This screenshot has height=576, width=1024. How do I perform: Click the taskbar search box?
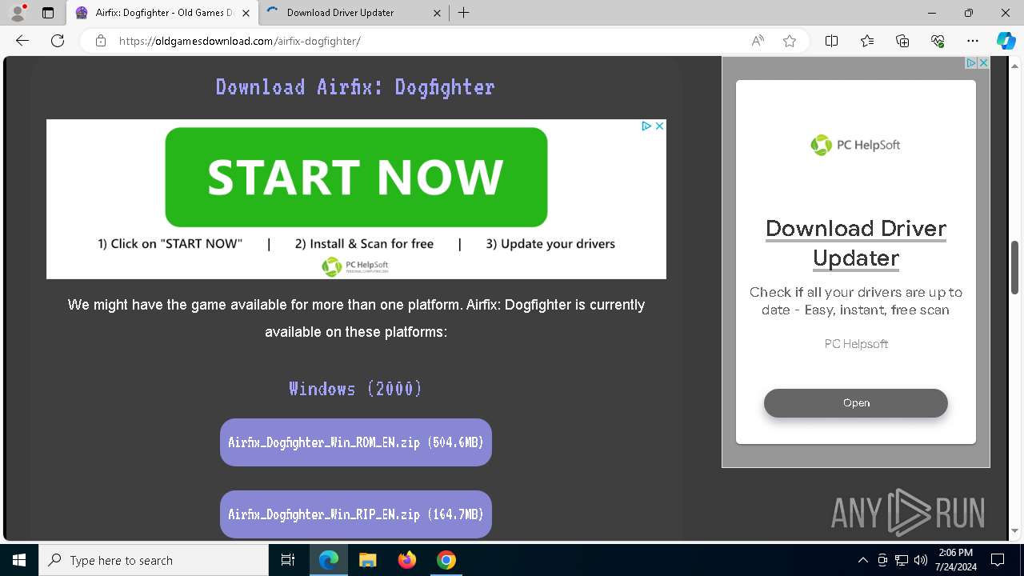[154, 560]
